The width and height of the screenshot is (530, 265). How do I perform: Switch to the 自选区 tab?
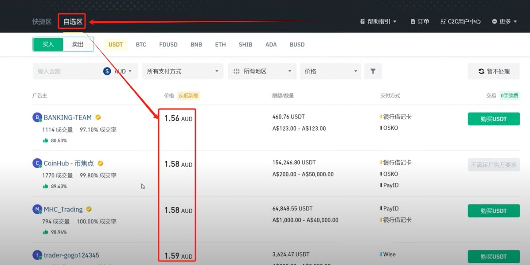click(x=73, y=22)
